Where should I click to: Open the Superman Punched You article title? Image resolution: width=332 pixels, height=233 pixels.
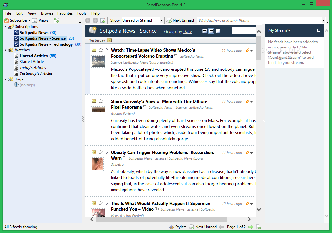[x=160, y=206]
